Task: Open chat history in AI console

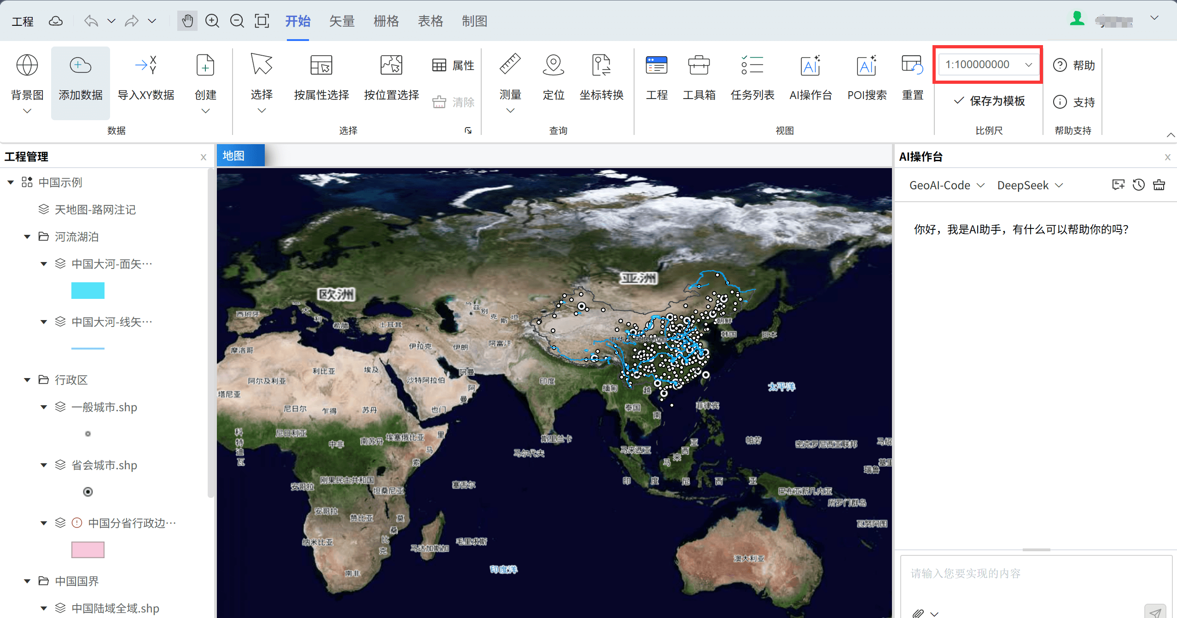Action: [x=1139, y=185]
